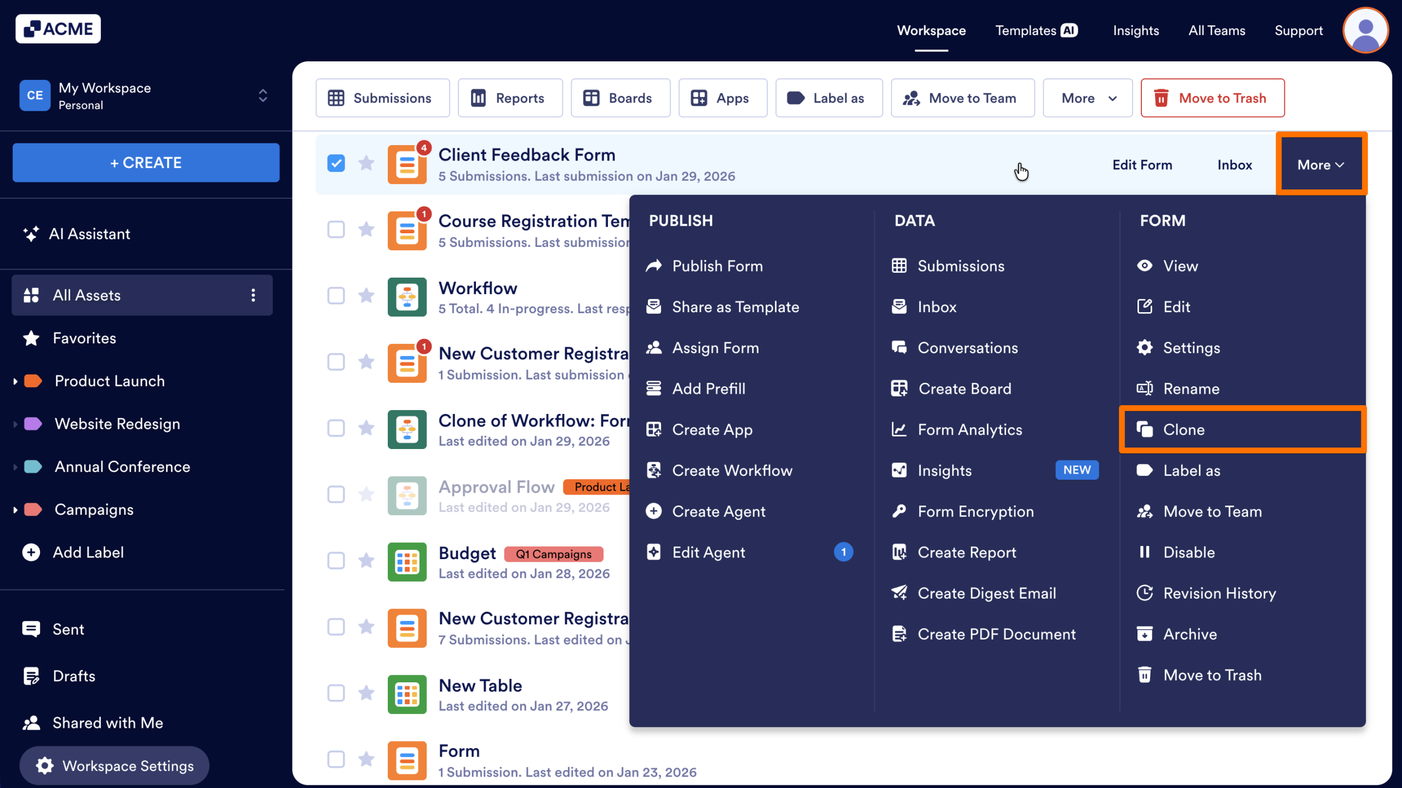Viewport: 1402px width, 788px height.
Task: Select Clone from the Form menu
Action: (1183, 429)
